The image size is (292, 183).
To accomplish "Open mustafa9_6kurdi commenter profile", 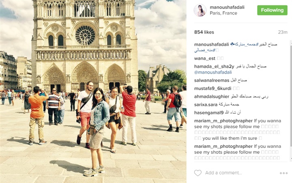I will coord(213,88).
